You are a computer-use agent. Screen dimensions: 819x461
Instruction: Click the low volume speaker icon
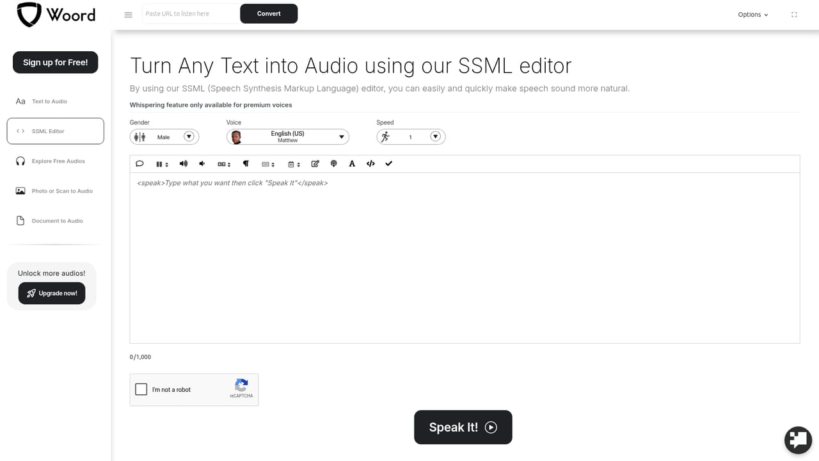[x=202, y=164]
